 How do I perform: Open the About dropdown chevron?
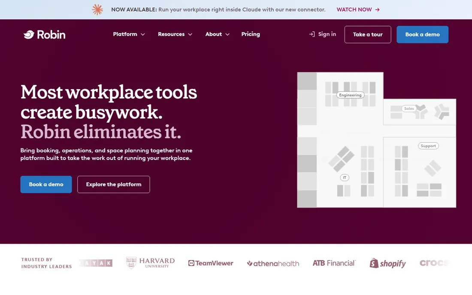coord(227,34)
